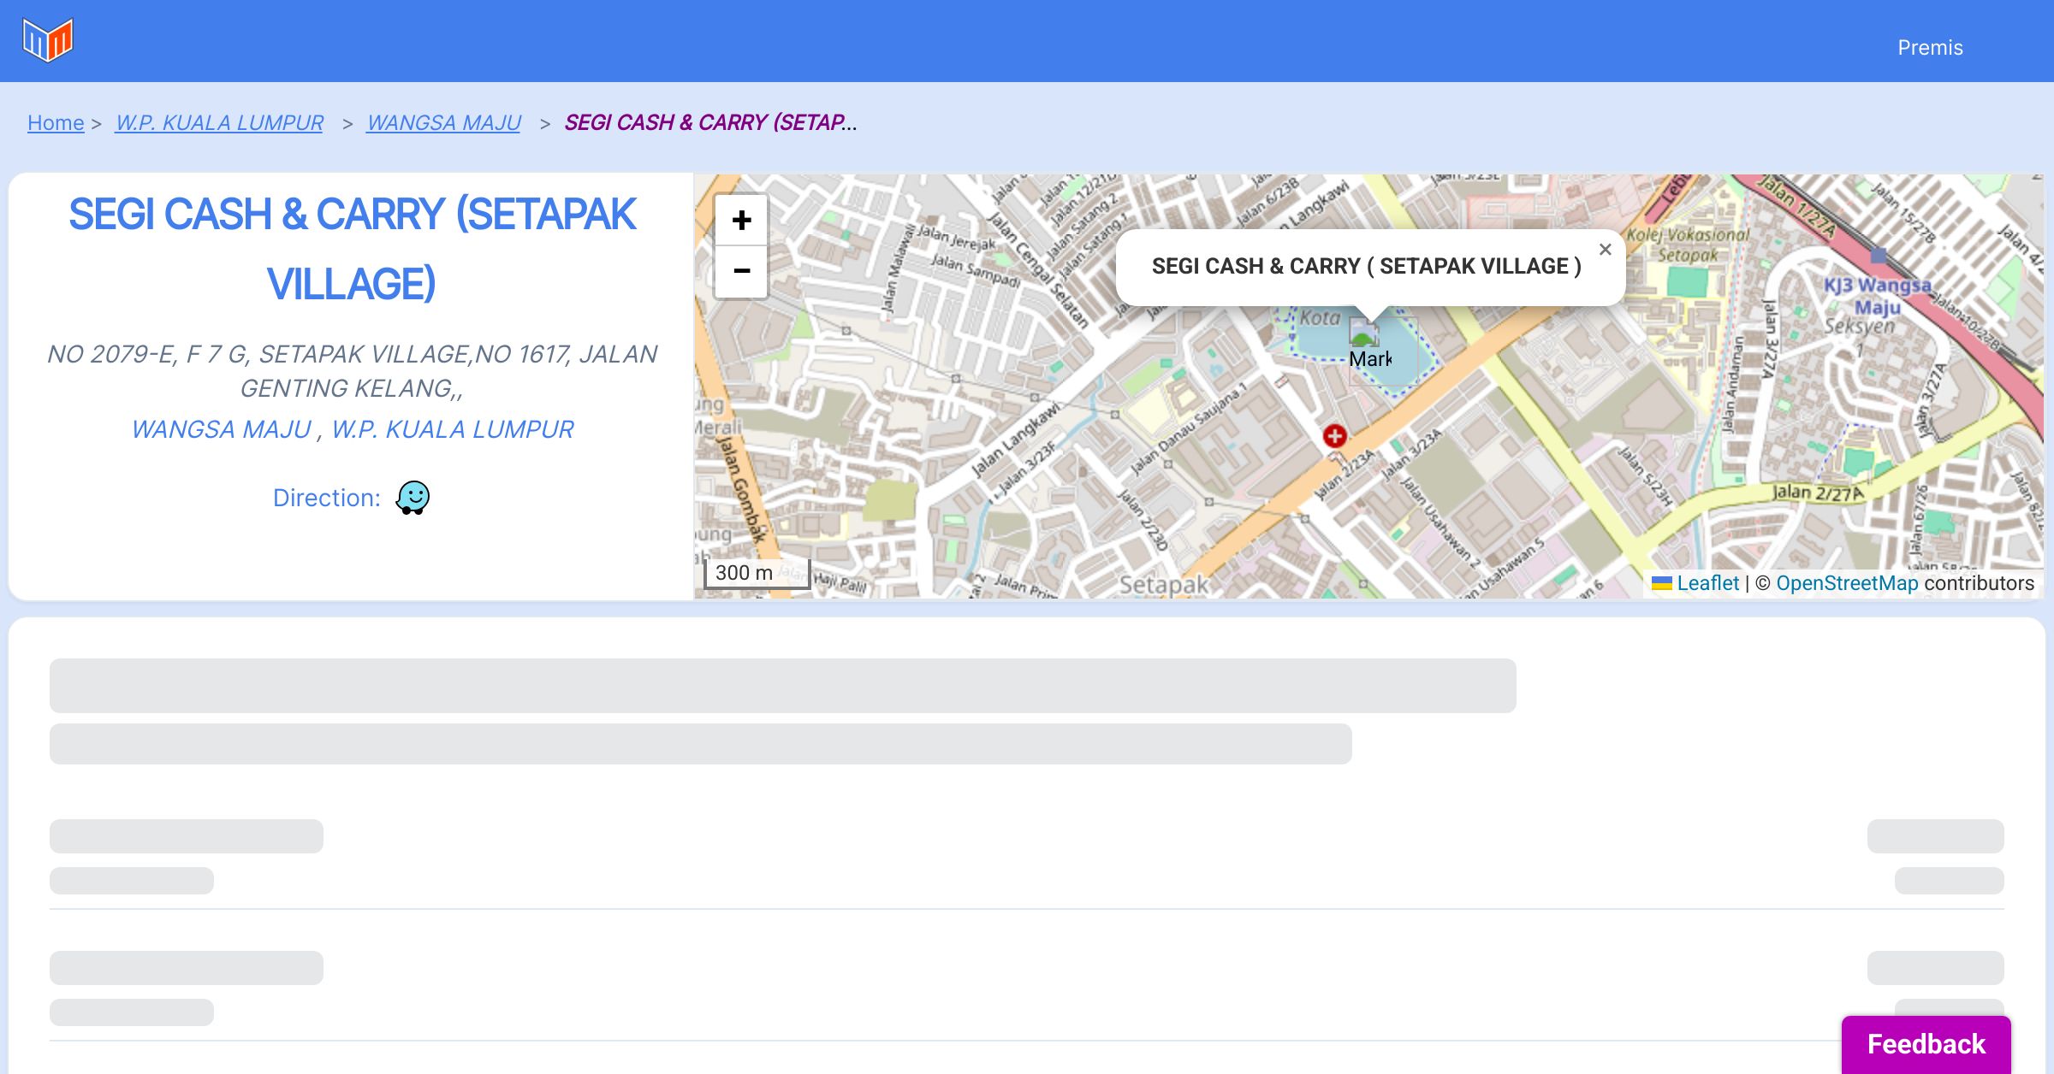Close the map popup
Image resolution: width=2054 pixels, height=1074 pixels.
click(x=1605, y=250)
